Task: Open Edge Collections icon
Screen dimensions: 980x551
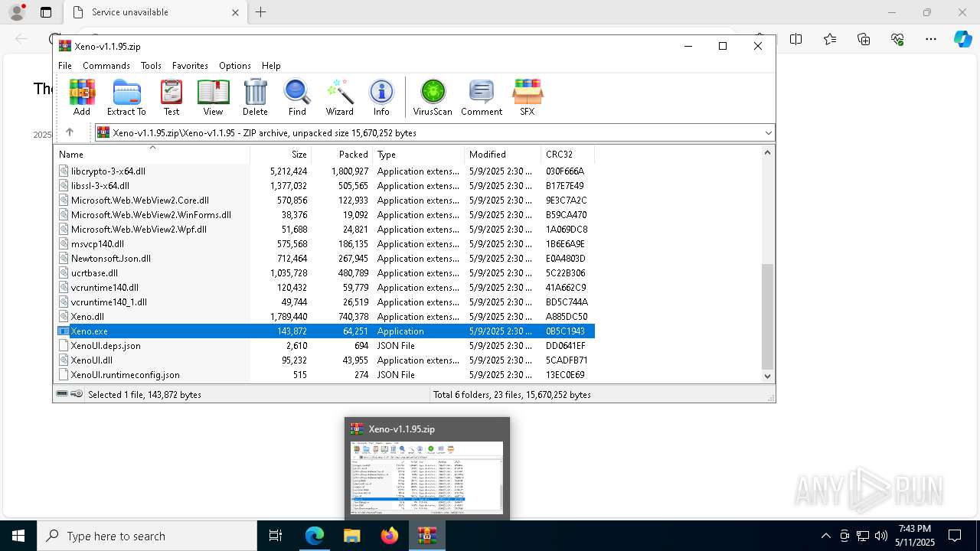Action: [864, 39]
